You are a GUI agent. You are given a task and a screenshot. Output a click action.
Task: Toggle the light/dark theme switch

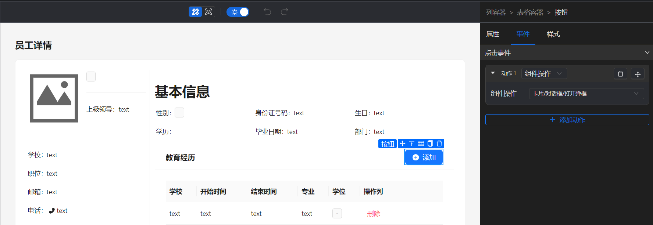coord(238,12)
